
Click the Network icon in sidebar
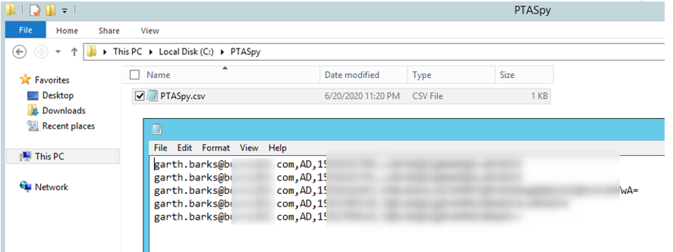pyautogui.click(x=26, y=187)
